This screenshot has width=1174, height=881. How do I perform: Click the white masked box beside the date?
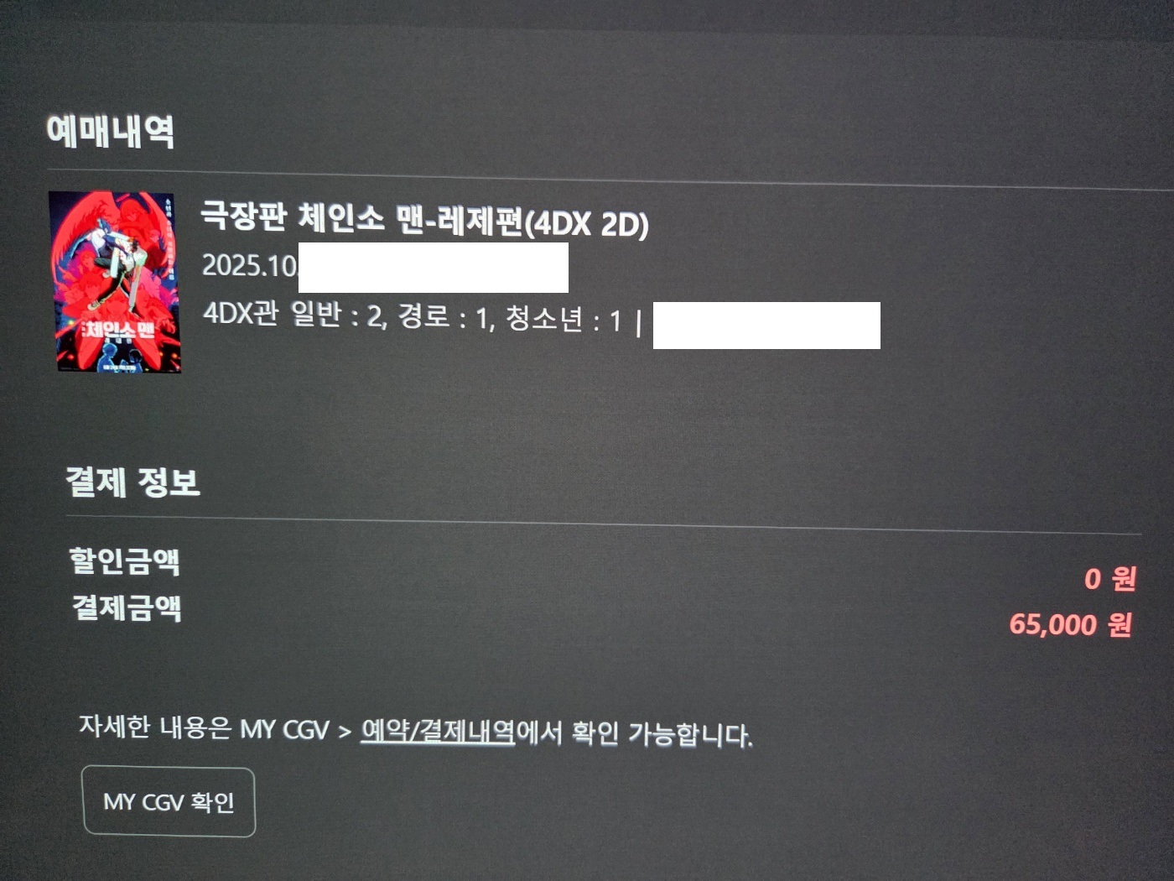point(433,268)
